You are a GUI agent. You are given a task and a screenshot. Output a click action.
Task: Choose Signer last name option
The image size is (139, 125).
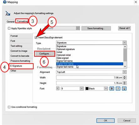[90, 67]
